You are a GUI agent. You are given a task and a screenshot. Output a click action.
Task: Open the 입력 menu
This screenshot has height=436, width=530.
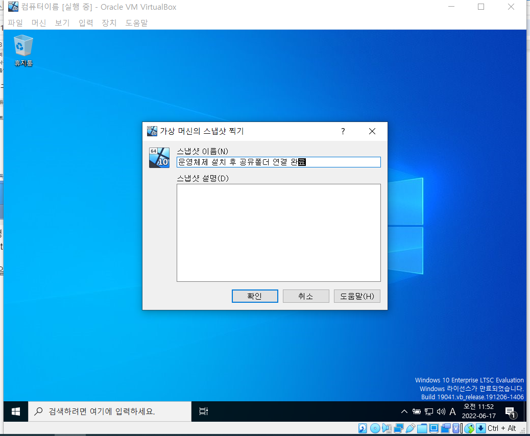[x=86, y=23]
